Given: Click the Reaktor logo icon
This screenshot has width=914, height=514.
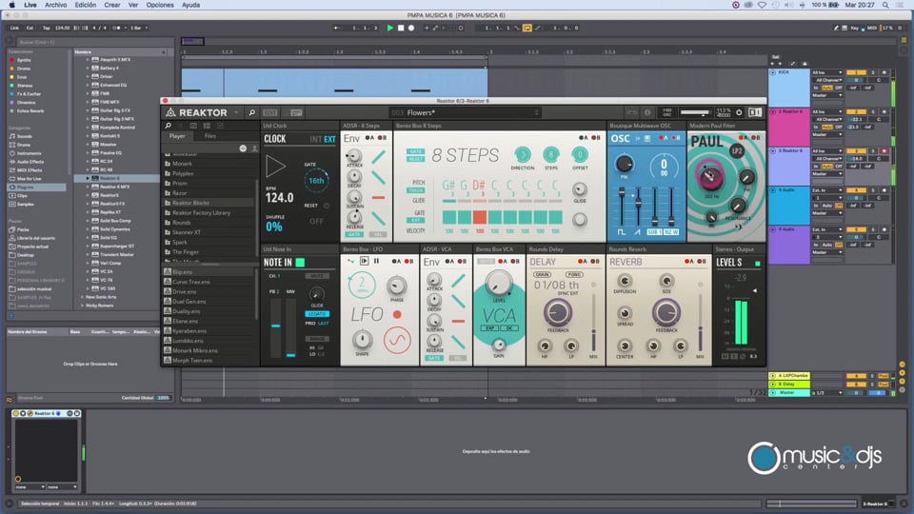Looking at the screenshot, I should [170, 112].
